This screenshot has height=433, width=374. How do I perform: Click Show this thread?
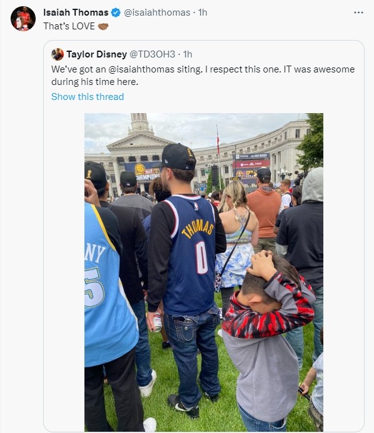click(x=88, y=97)
